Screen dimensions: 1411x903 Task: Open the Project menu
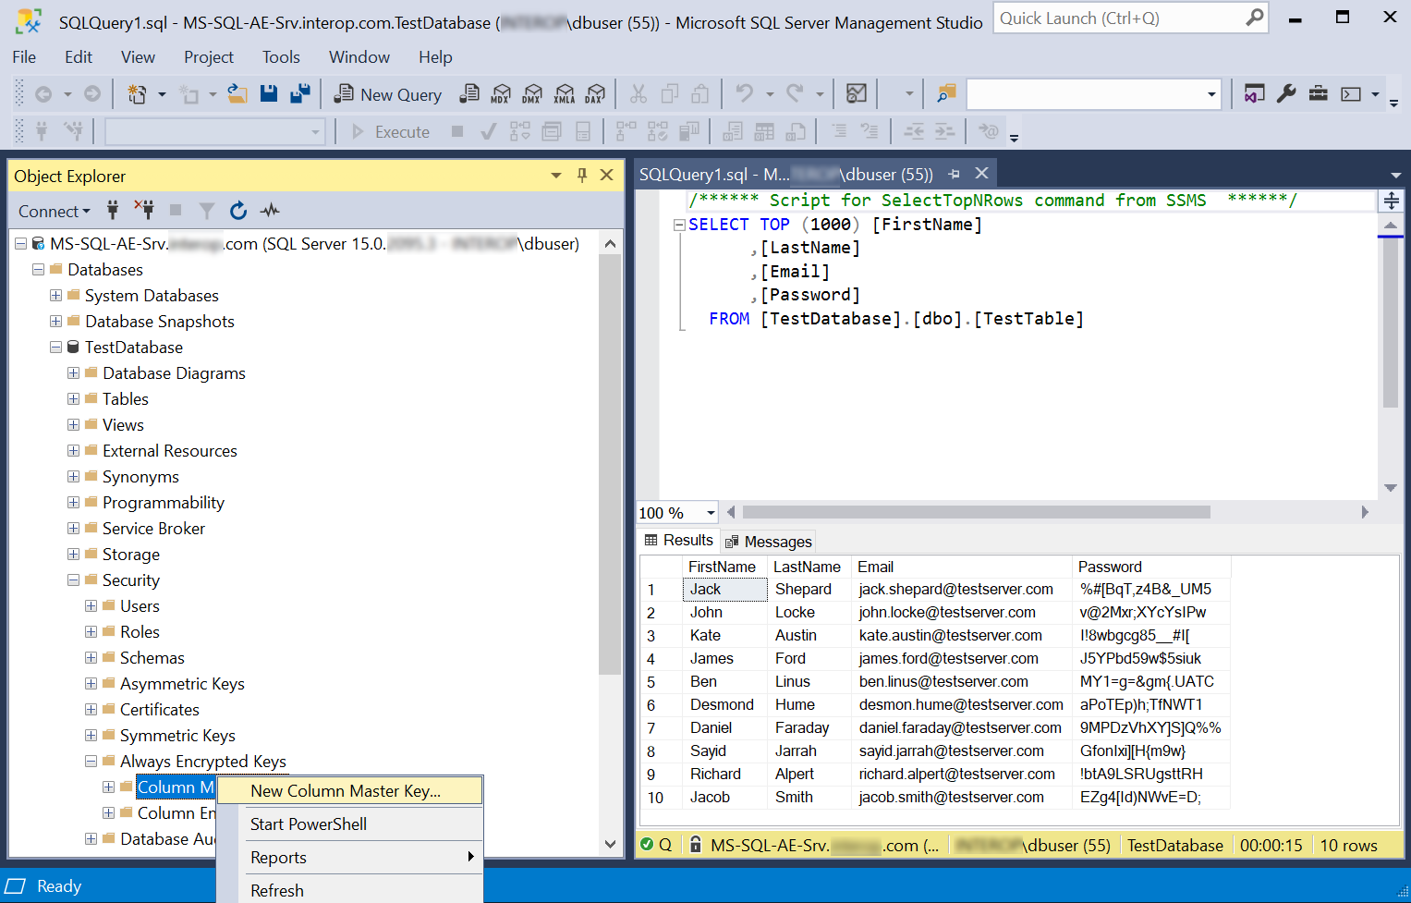(209, 57)
